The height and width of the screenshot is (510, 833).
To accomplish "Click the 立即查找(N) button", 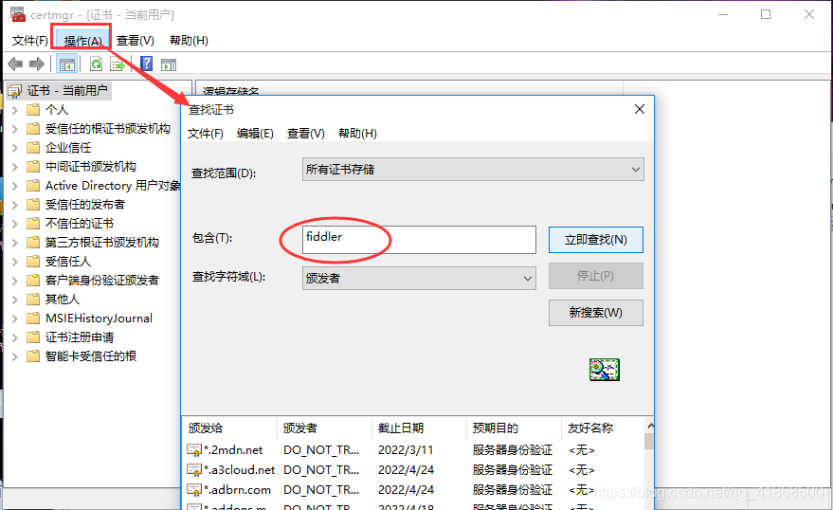I will pos(595,240).
